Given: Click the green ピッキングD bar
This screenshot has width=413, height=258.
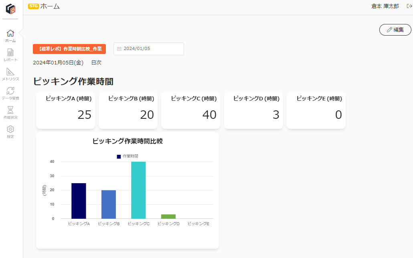Looking at the screenshot, I should coord(168,216).
